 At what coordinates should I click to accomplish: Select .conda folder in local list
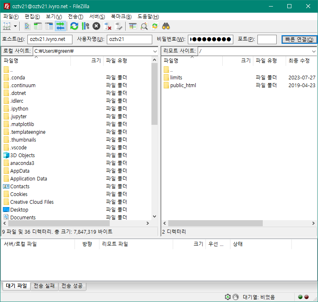point(18,78)
